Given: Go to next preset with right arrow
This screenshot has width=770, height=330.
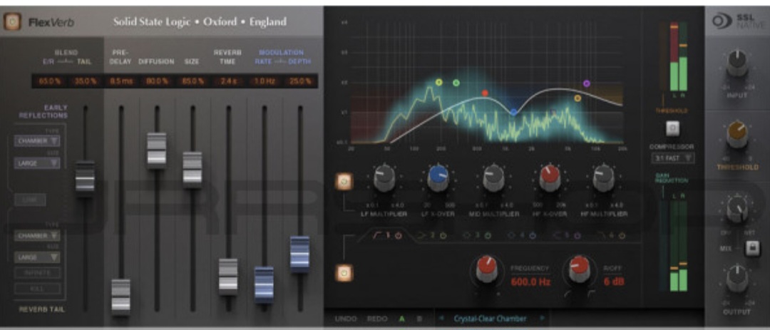Looking at the screenshot, I should tap(543, 318).
